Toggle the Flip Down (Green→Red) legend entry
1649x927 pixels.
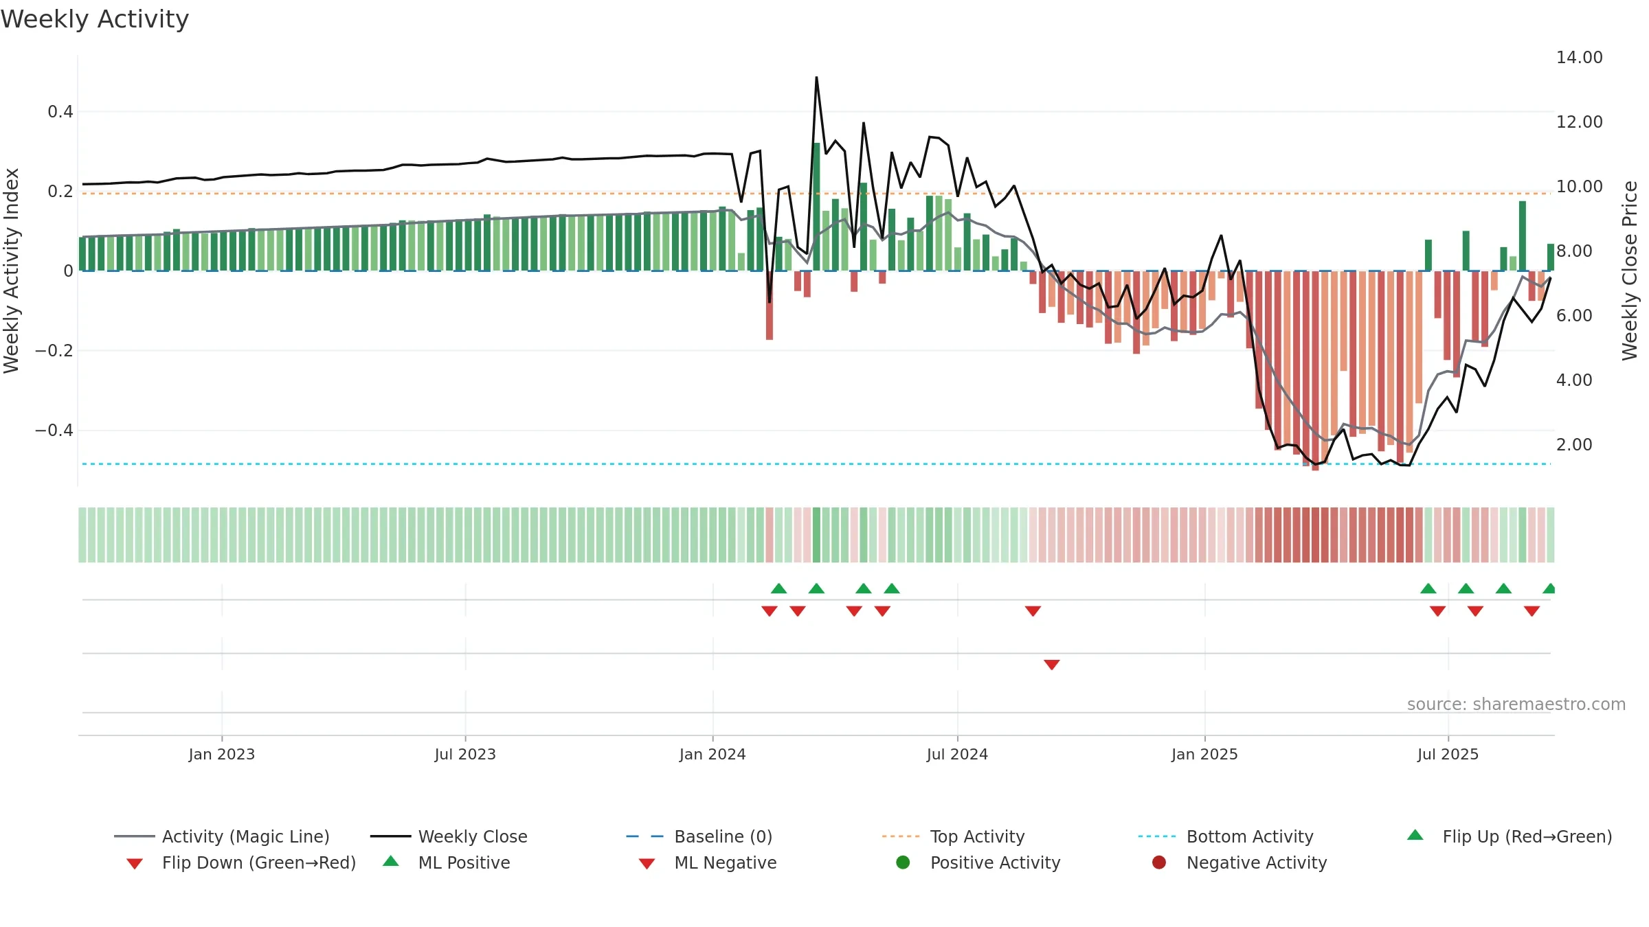(240, 862)
